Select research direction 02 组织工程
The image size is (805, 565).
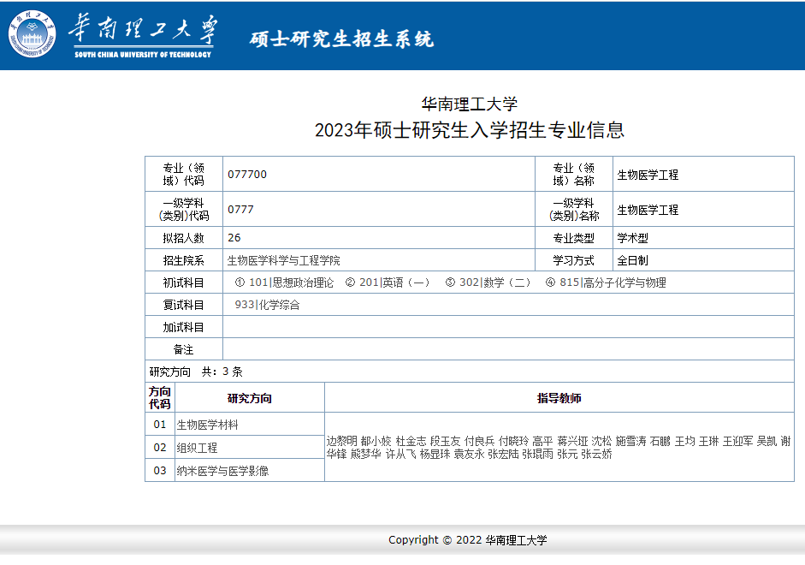pos(197,448)
